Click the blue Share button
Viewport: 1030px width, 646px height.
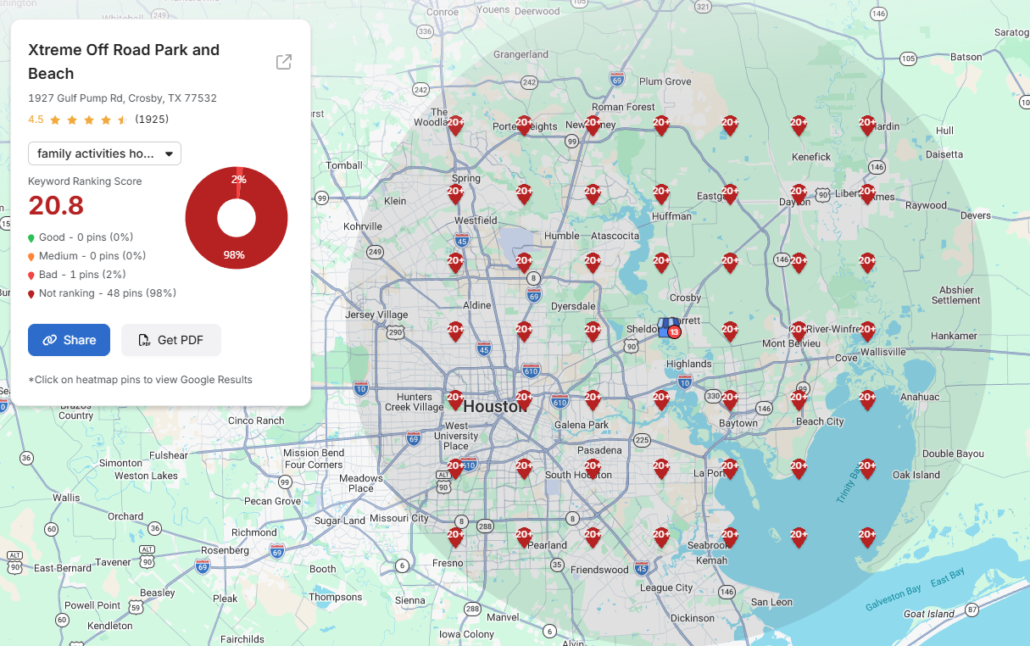click(69, 340)
